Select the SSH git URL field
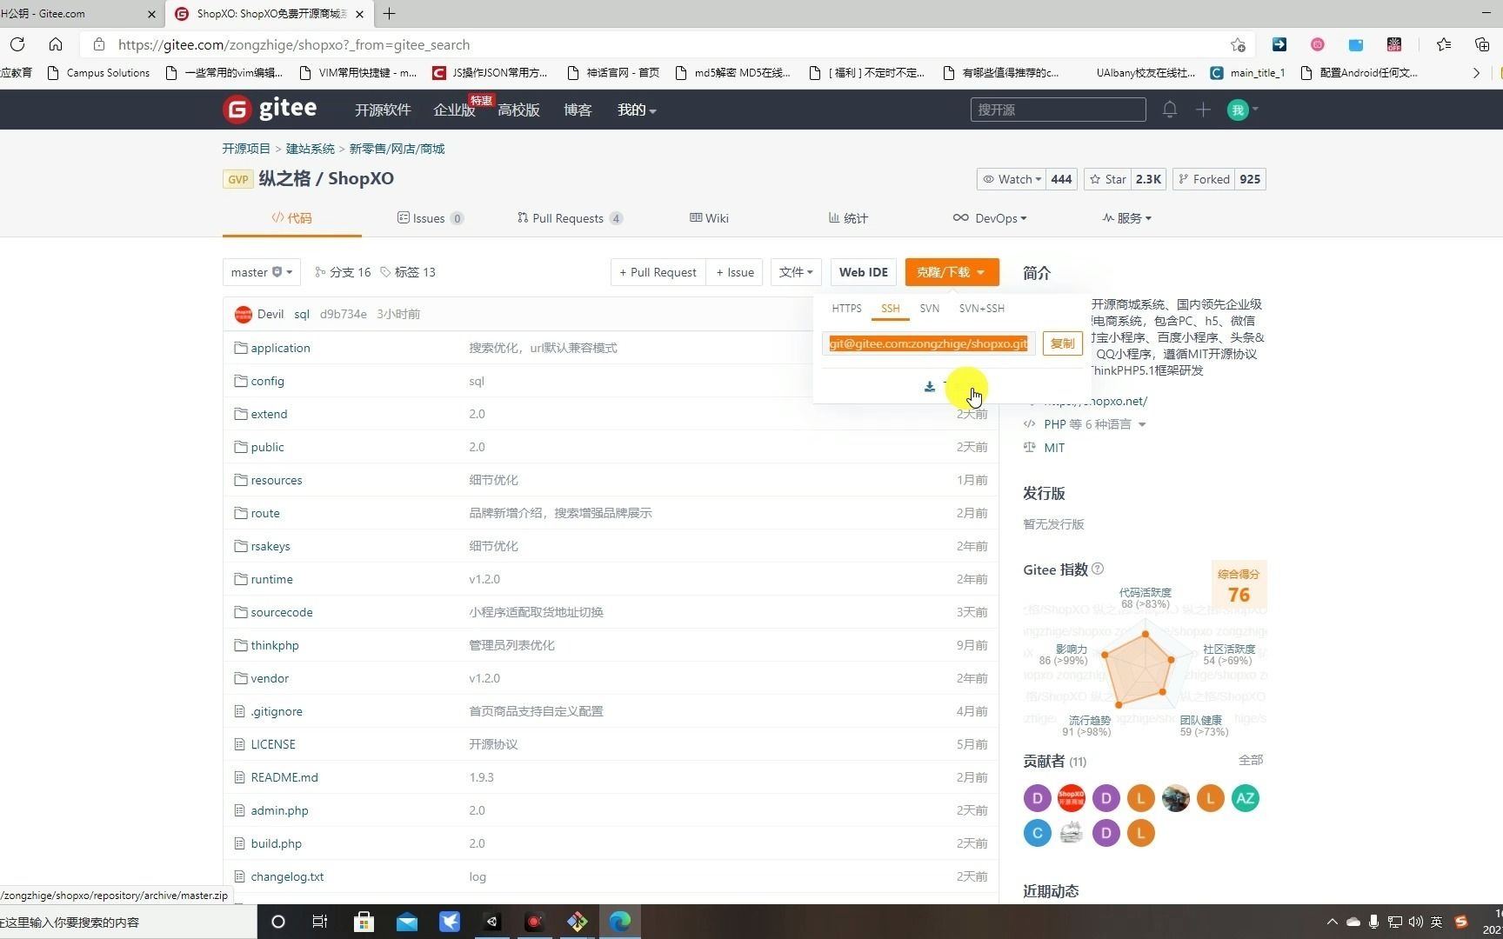The height and width of the screenshot is (939, 1503). point(928,343)
